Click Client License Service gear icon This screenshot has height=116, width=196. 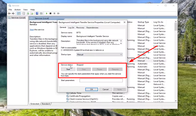[67, 99]
